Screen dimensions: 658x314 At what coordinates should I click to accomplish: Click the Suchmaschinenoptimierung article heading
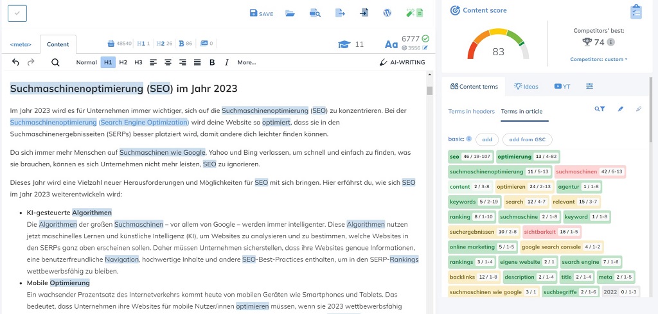click(x=123, y=89)
